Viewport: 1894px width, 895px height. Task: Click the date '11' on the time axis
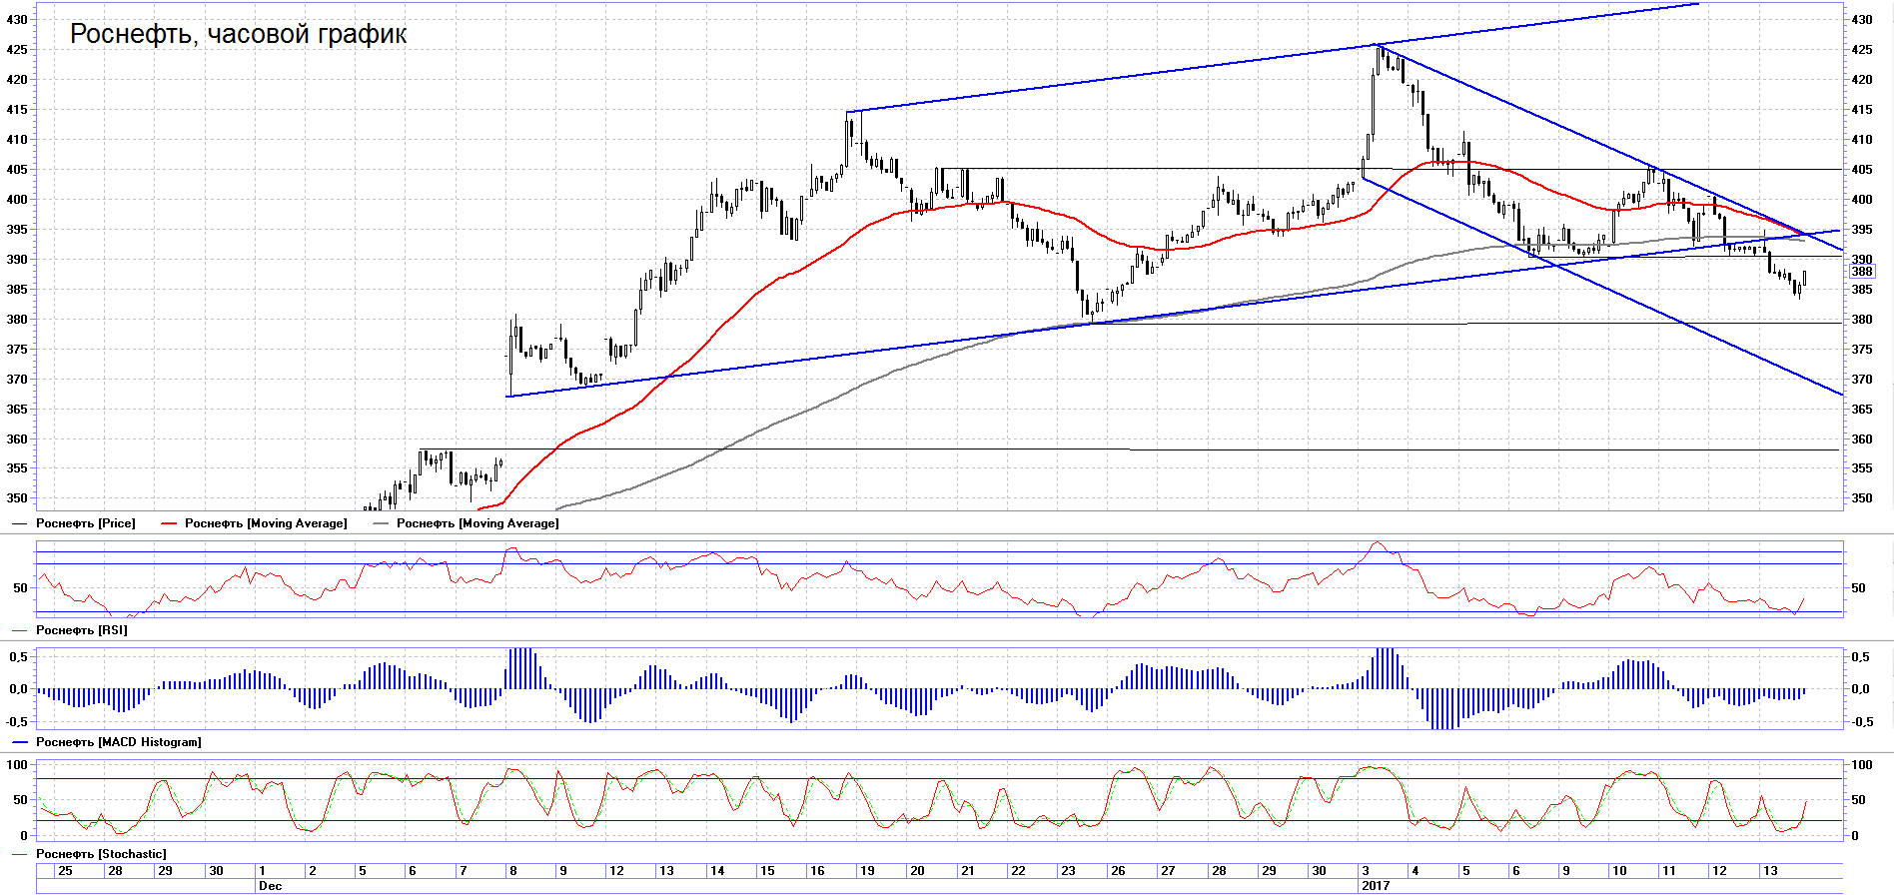pos(1669,871)
